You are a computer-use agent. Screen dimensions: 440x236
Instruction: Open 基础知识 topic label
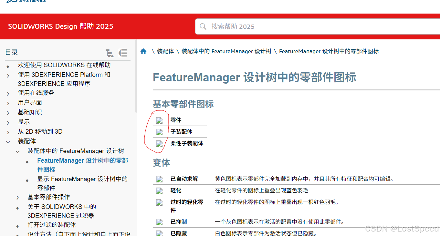(30, 112)
